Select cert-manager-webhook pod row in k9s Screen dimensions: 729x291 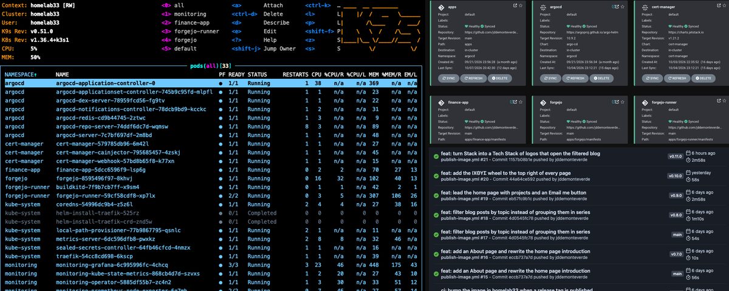(x=210, y=161)
